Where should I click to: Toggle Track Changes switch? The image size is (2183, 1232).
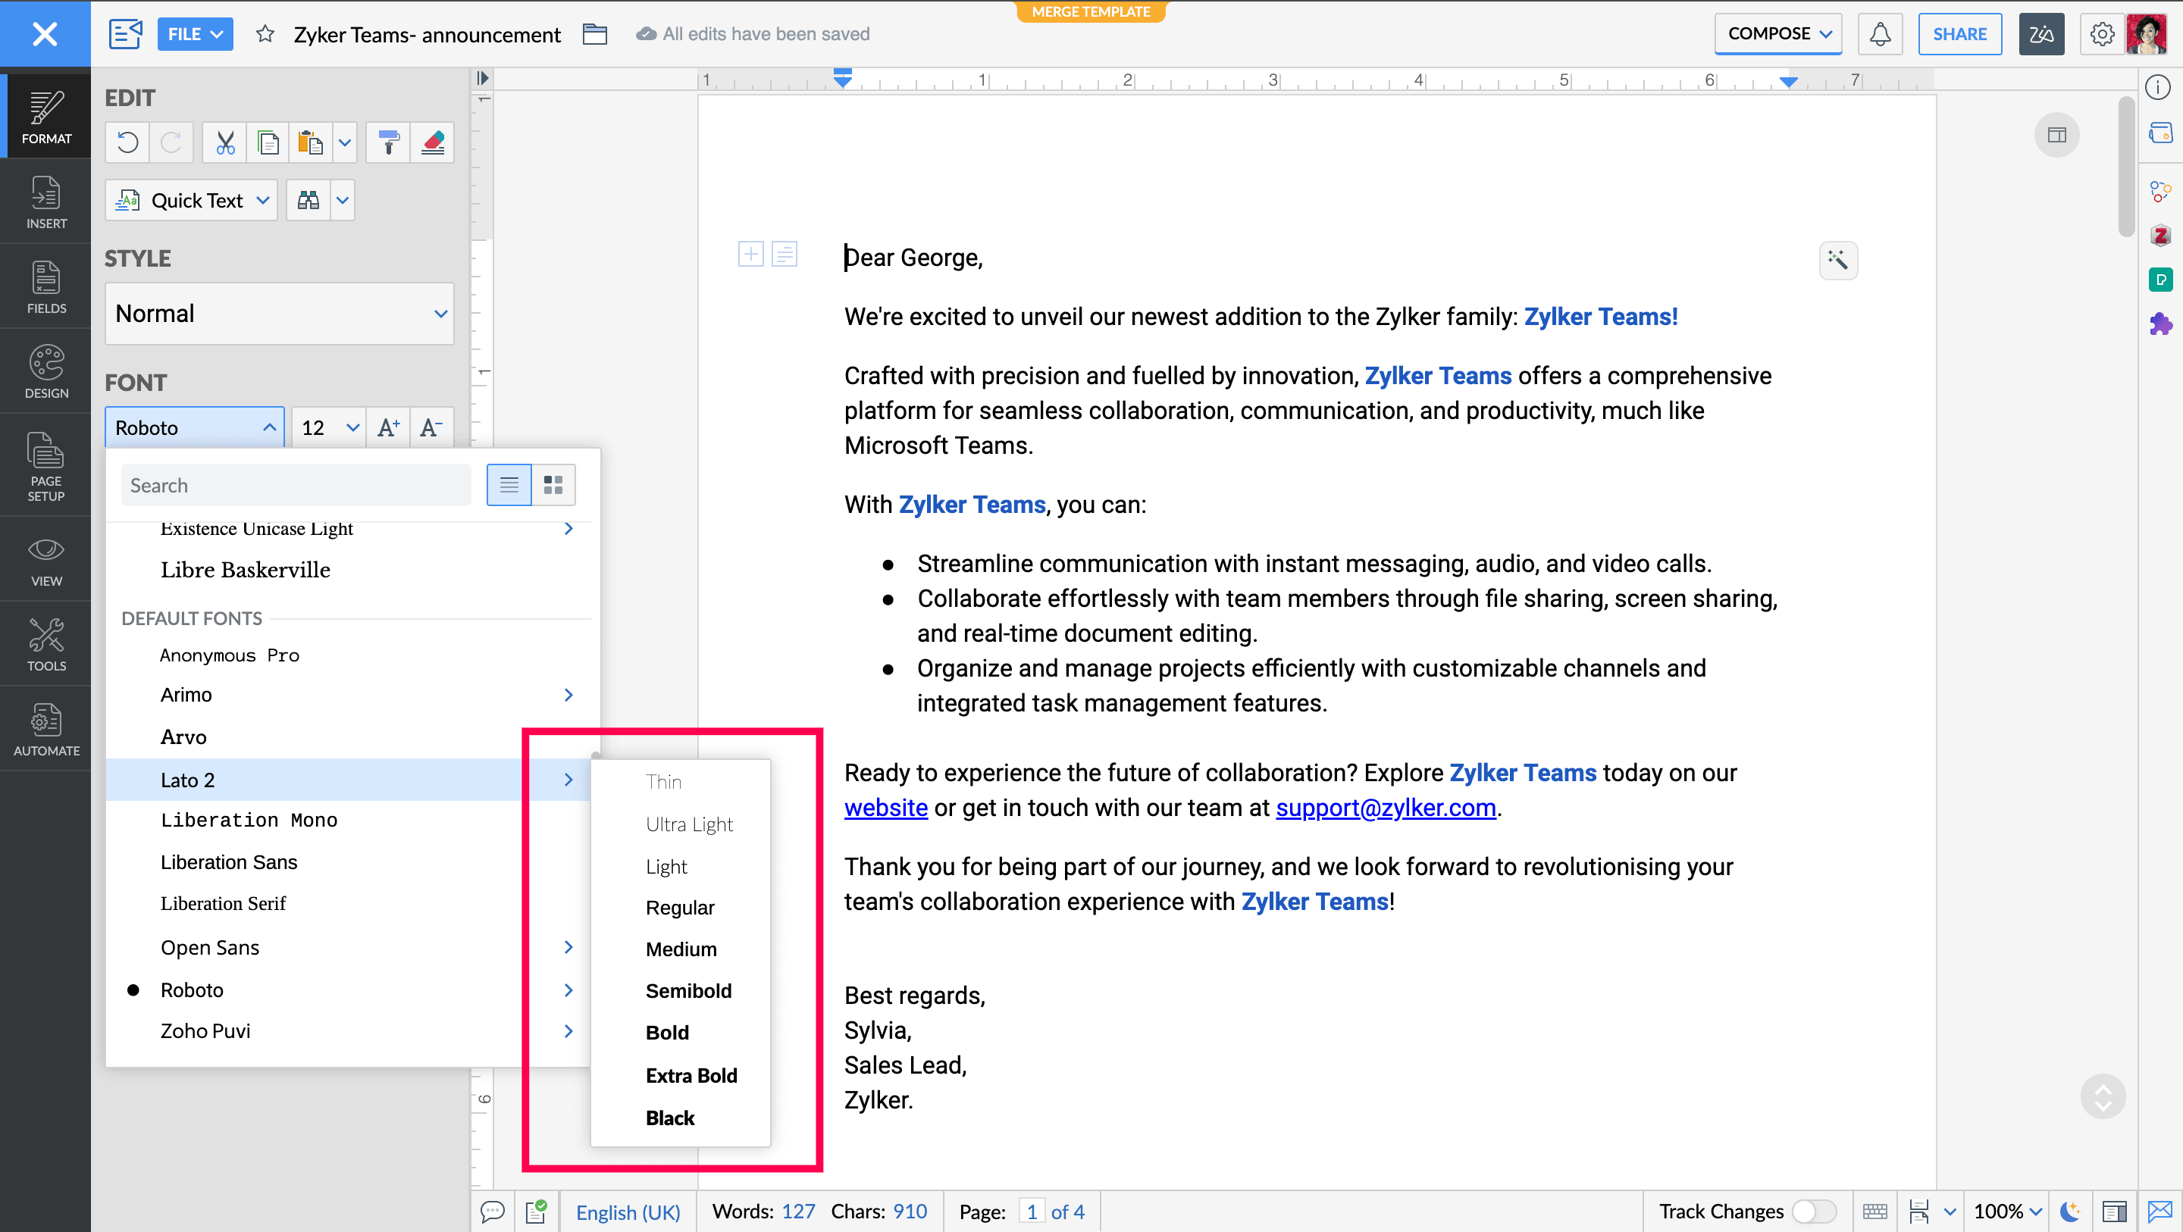point(1814,1212)
